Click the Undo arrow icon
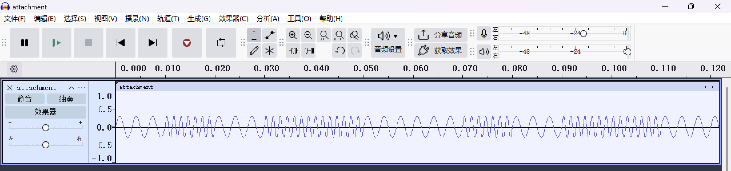Image resolution: width=731 pixels, height=171 pixels. pos(339,51)
